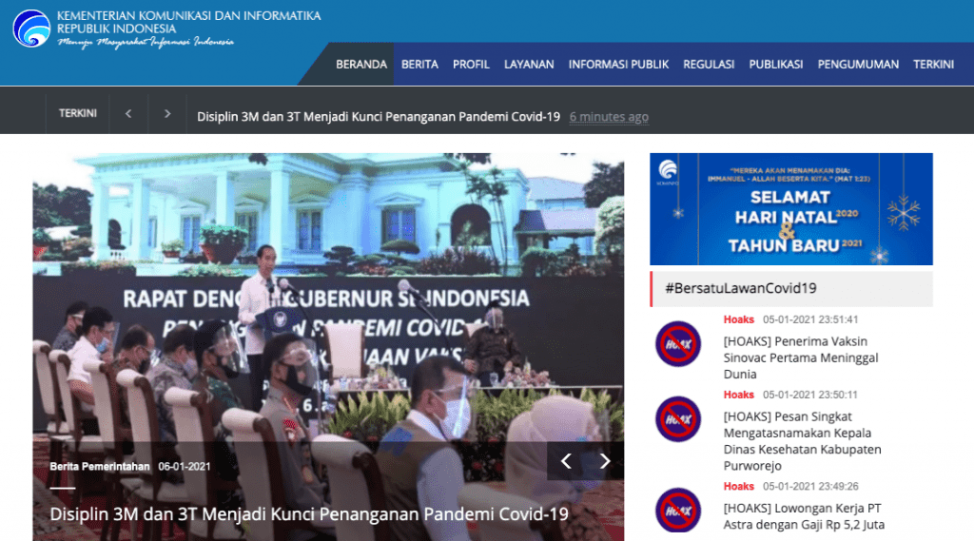Open ticker headline Disiplin 3M dan 3T
974x541 pixels.
click(378, 117)
